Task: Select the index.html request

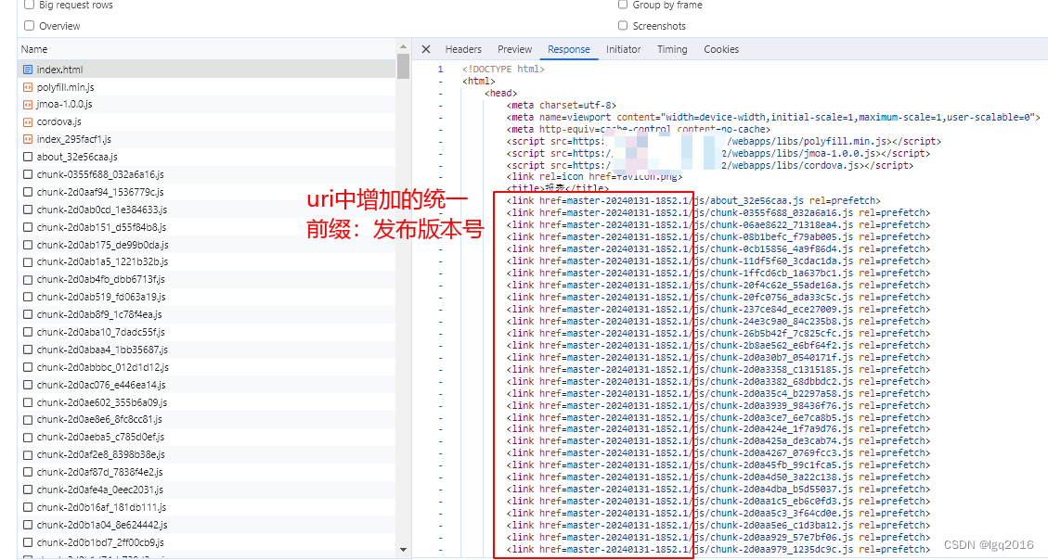Action: 207,70
